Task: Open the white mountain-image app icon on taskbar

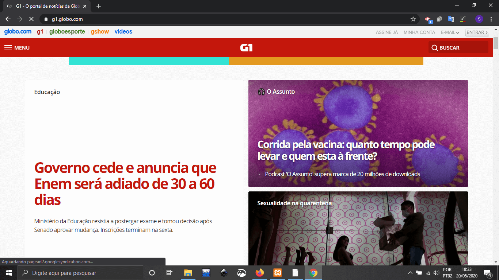Action: click(242, 273)
